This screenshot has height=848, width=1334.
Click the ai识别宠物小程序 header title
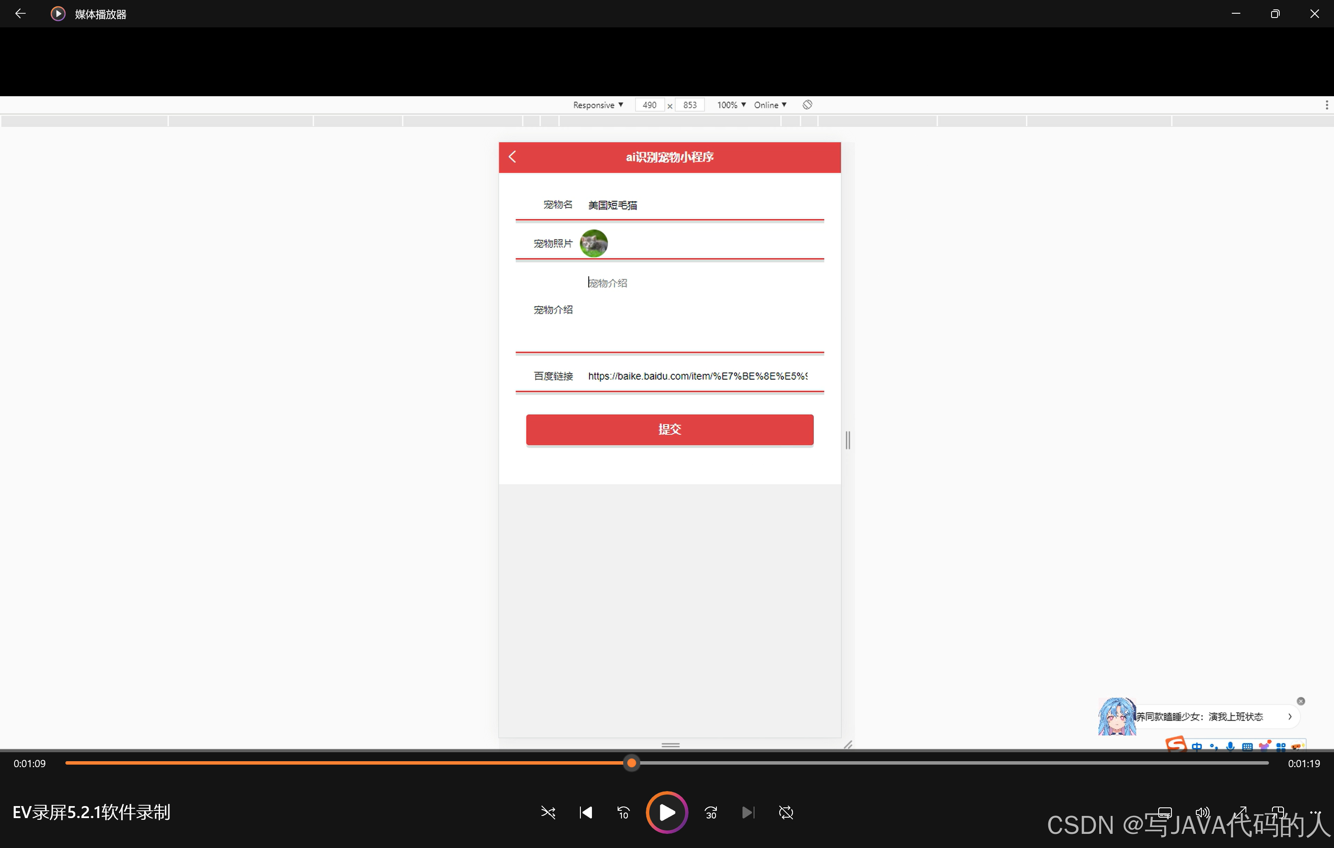tap(669, 157)
